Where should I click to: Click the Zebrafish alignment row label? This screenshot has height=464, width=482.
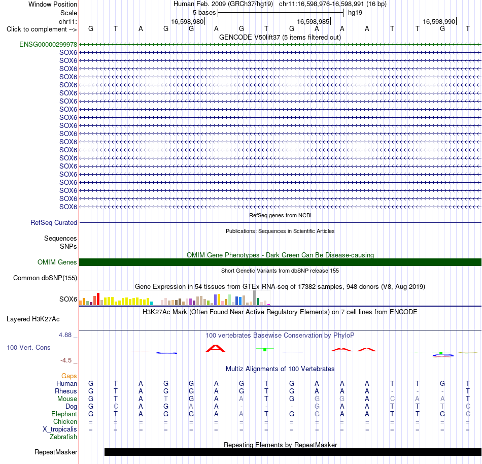(x=63, y=437)
